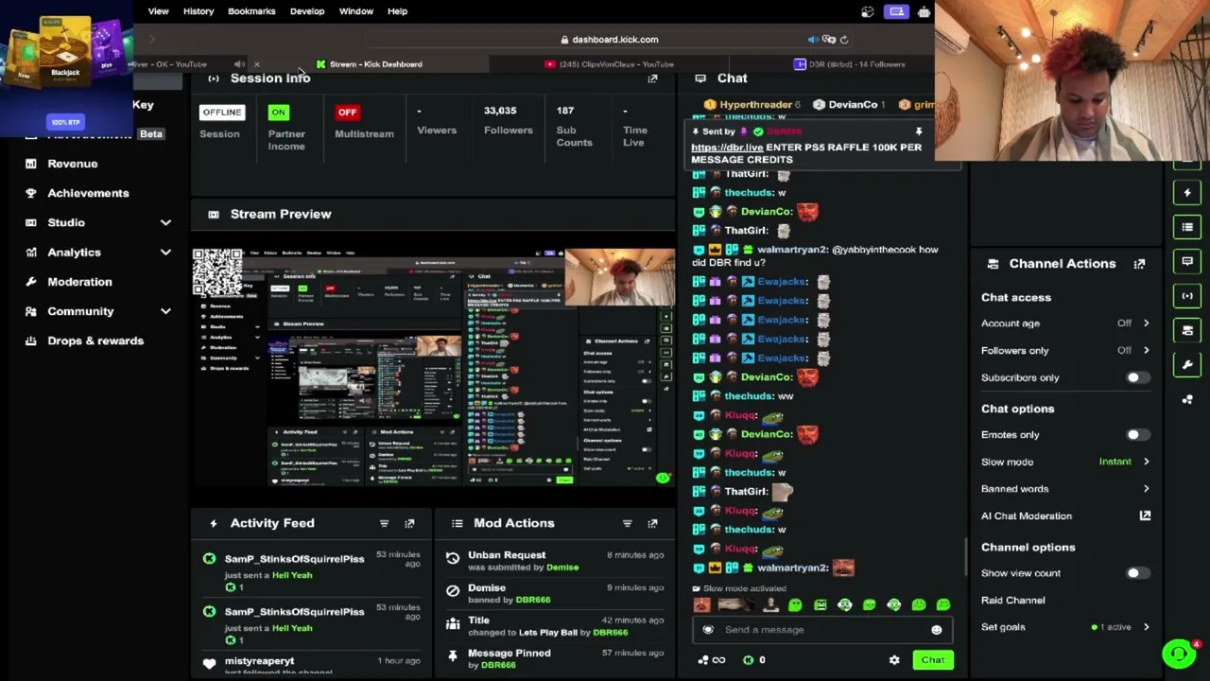
Task: Open the Help menu
Action: click(x=397, y=11)
